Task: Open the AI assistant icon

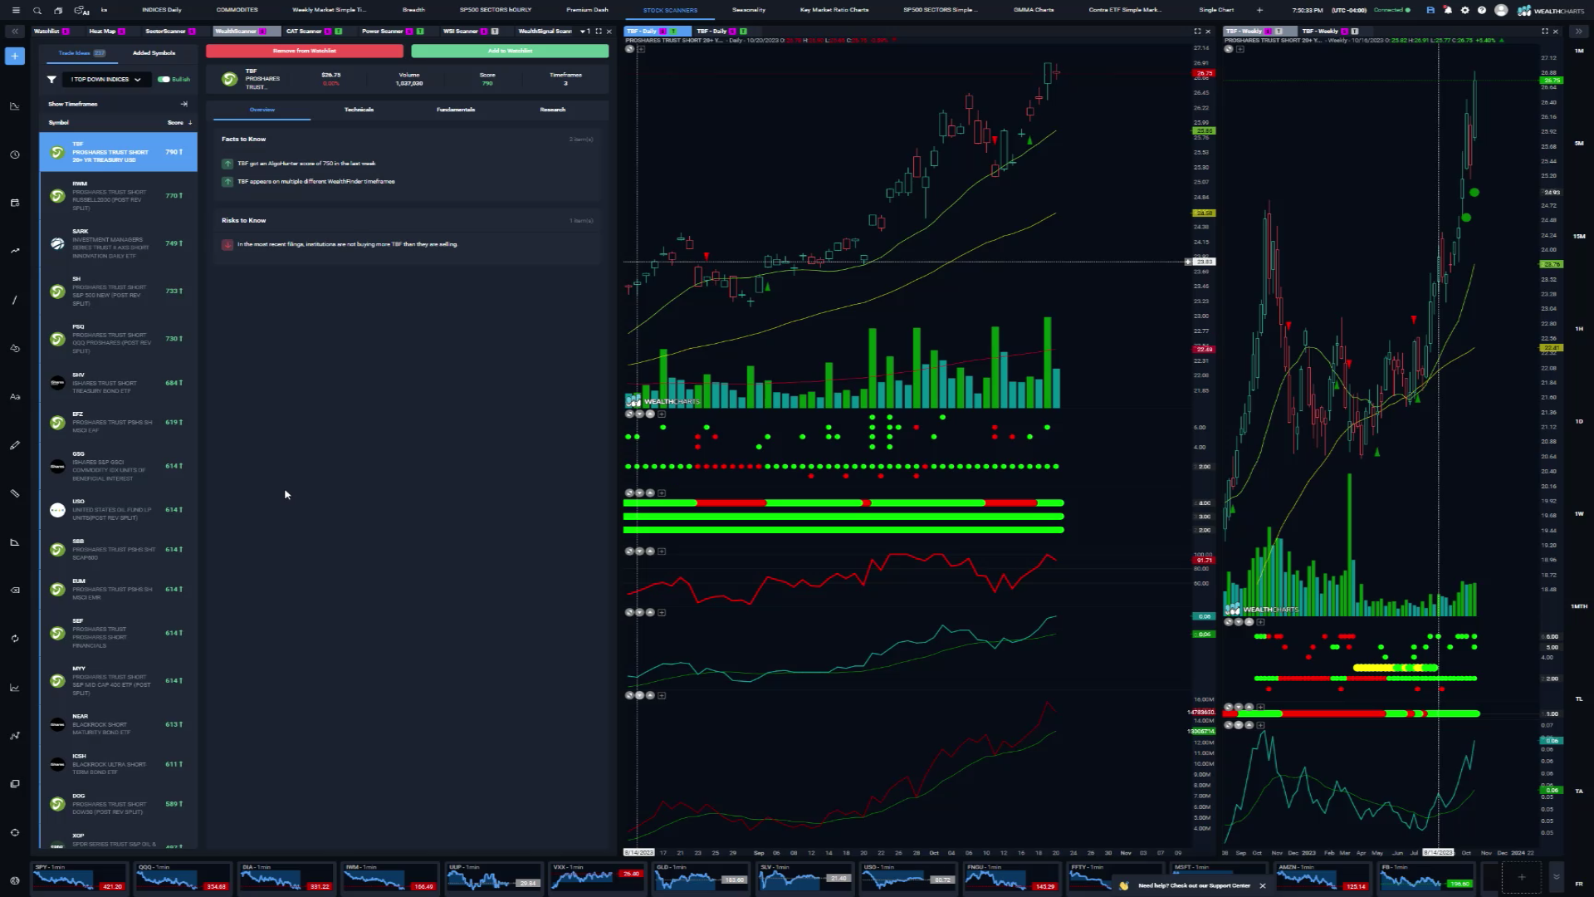Action: click(81, 10)
